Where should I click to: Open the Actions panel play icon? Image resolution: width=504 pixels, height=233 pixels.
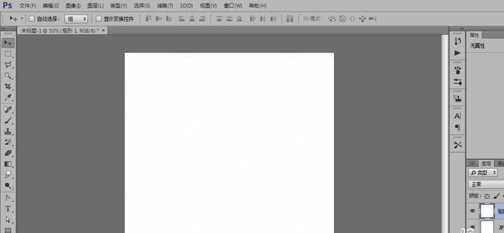pyautogui.click(x=458, y=52)
